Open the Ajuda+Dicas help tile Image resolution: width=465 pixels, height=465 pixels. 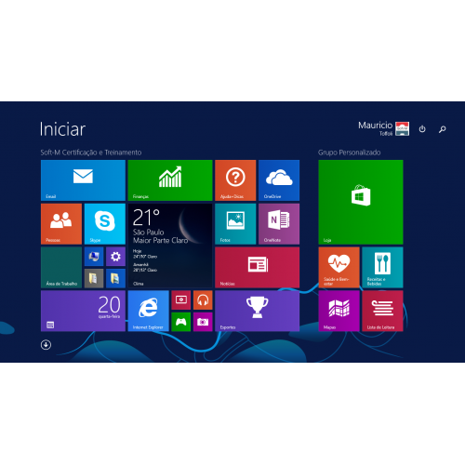235,180
